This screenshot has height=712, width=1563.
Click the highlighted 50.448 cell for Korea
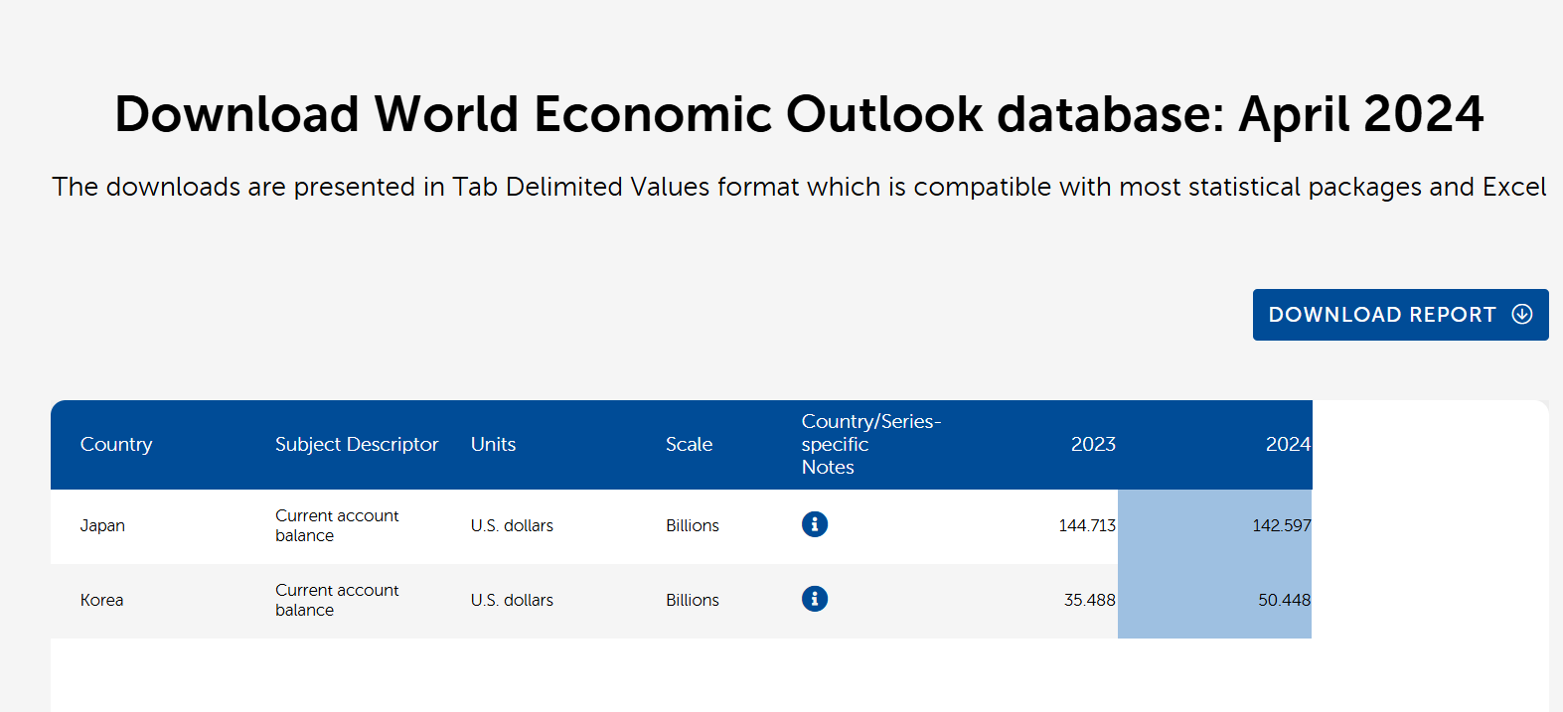click(x=1283, y=601)
